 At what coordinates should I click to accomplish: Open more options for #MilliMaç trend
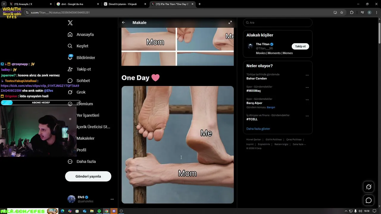[307, 88]
